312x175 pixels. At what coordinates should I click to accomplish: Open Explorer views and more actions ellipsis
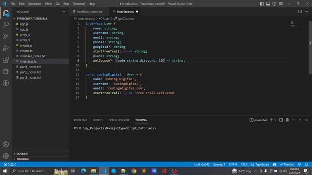click(x=63, y=12)
